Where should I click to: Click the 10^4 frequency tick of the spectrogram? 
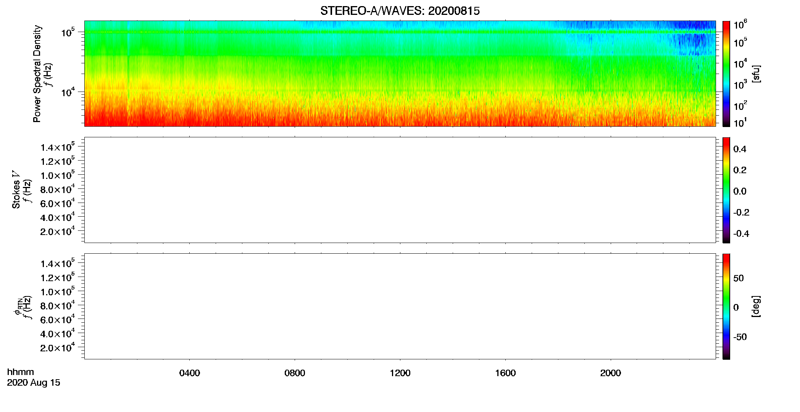pyautogui.click(x=68, y=92)
